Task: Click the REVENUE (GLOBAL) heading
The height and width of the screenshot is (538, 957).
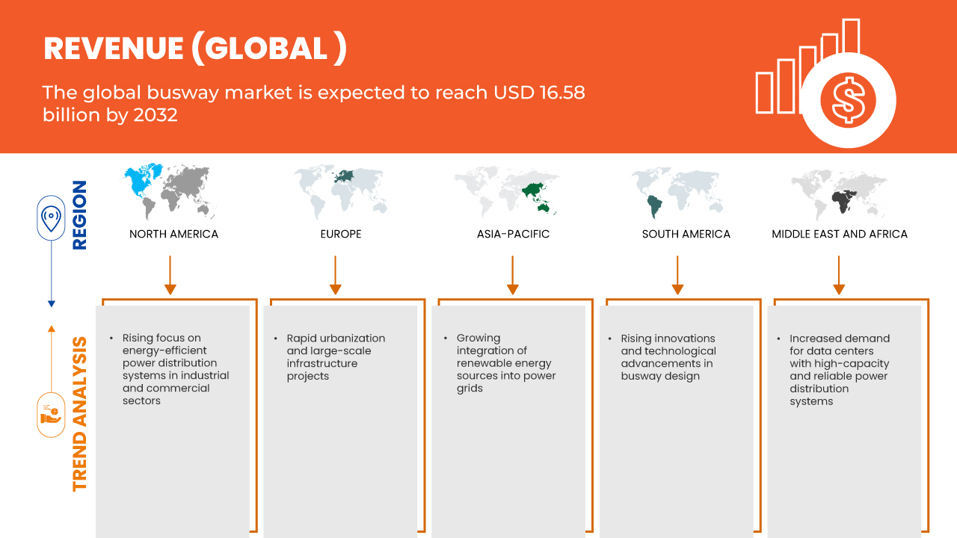Action: 195,49
